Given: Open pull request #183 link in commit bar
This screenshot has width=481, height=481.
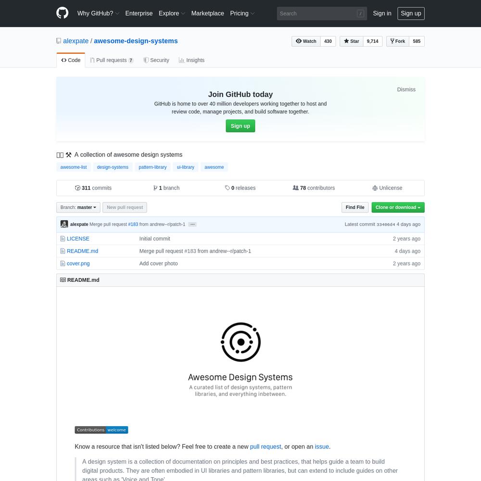Looking at the screenshot, I should 133,224.
